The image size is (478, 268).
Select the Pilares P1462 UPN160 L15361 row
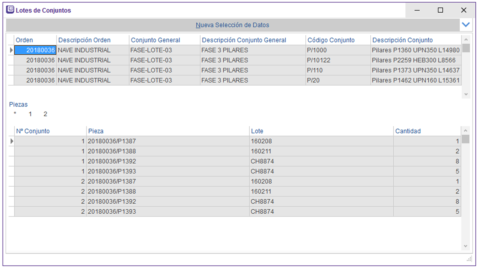pos(416,80)
